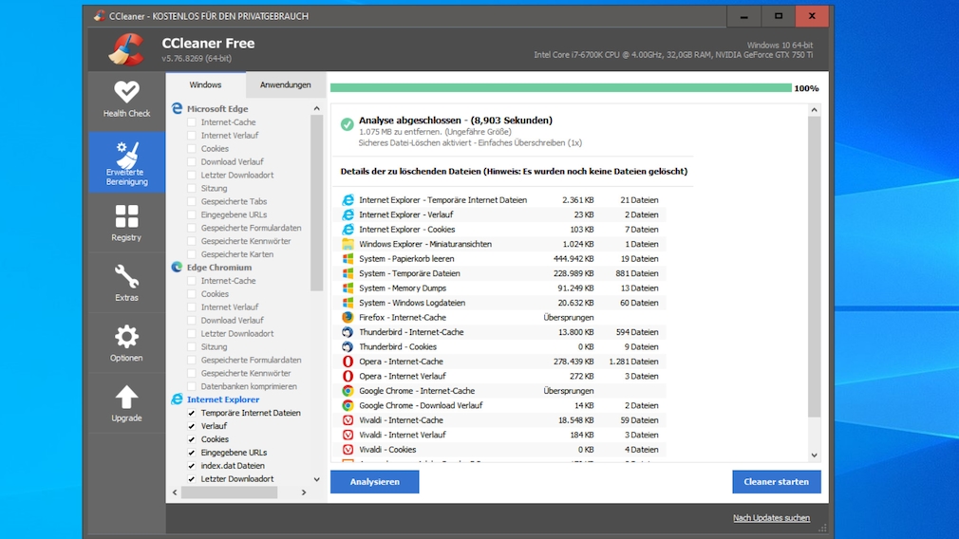The height and width of the screenshot is (539, 959).
Task: Click the Firefox icon in results
Action: [x=348, y=317]
